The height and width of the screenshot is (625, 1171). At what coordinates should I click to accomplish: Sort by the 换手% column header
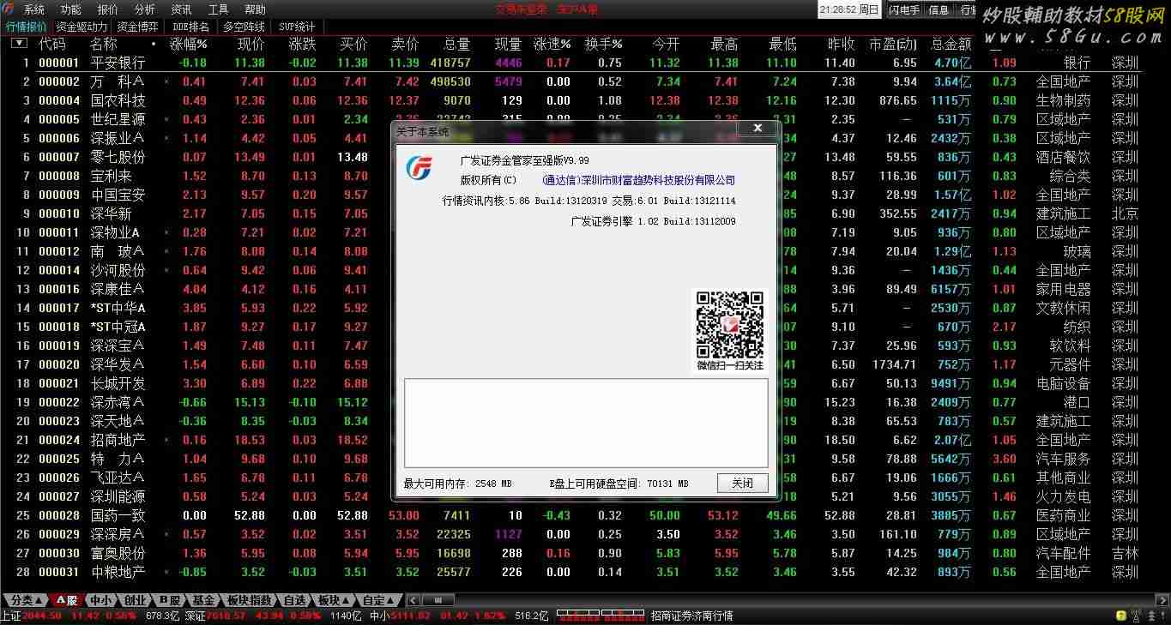point(603,43)
